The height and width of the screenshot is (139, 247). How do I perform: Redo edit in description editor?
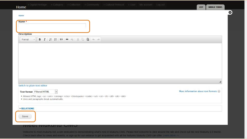tap(98, 39)
